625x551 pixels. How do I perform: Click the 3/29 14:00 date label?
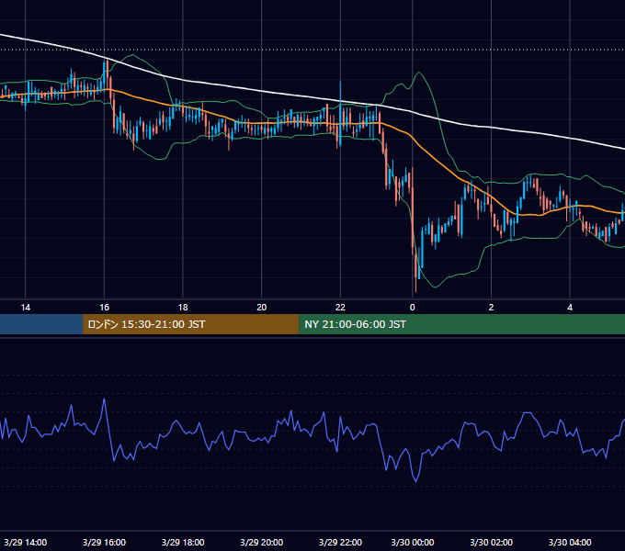[26, 542]
